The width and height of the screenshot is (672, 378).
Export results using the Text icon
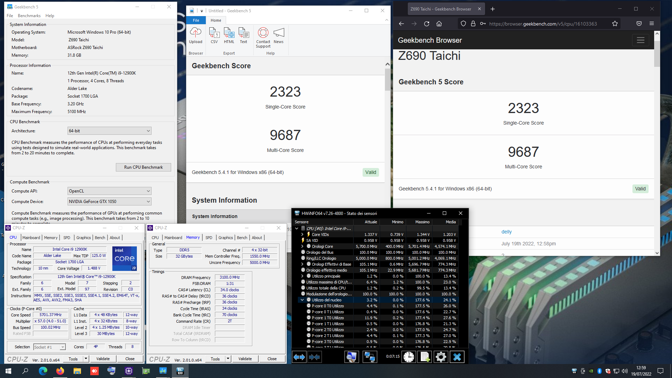click(244, 36)
